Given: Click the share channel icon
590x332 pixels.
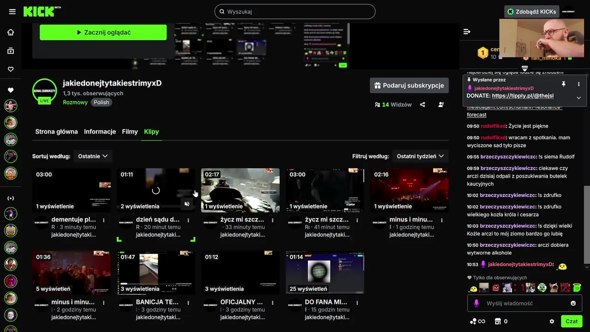Looking at the screenshot, I should click(423, 105).
